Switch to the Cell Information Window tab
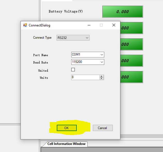This screenshot has width=163, height=152. 66,144
